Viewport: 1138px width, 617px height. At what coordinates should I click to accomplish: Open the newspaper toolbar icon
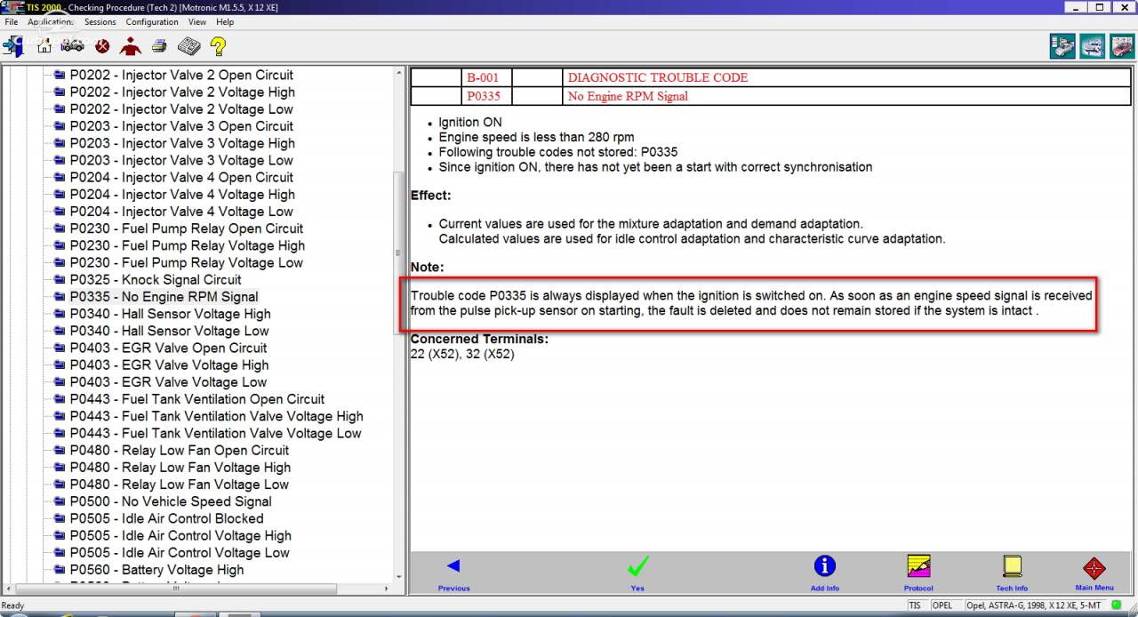point(188,46)
